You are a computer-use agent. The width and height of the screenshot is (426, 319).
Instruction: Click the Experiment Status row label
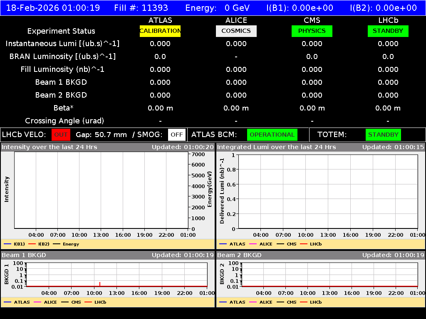tap(61, 31)
